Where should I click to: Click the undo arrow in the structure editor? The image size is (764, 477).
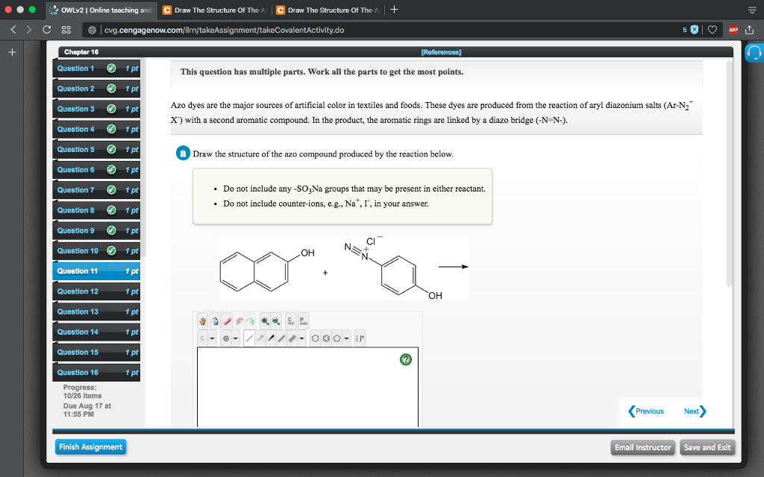click(241, 320)
